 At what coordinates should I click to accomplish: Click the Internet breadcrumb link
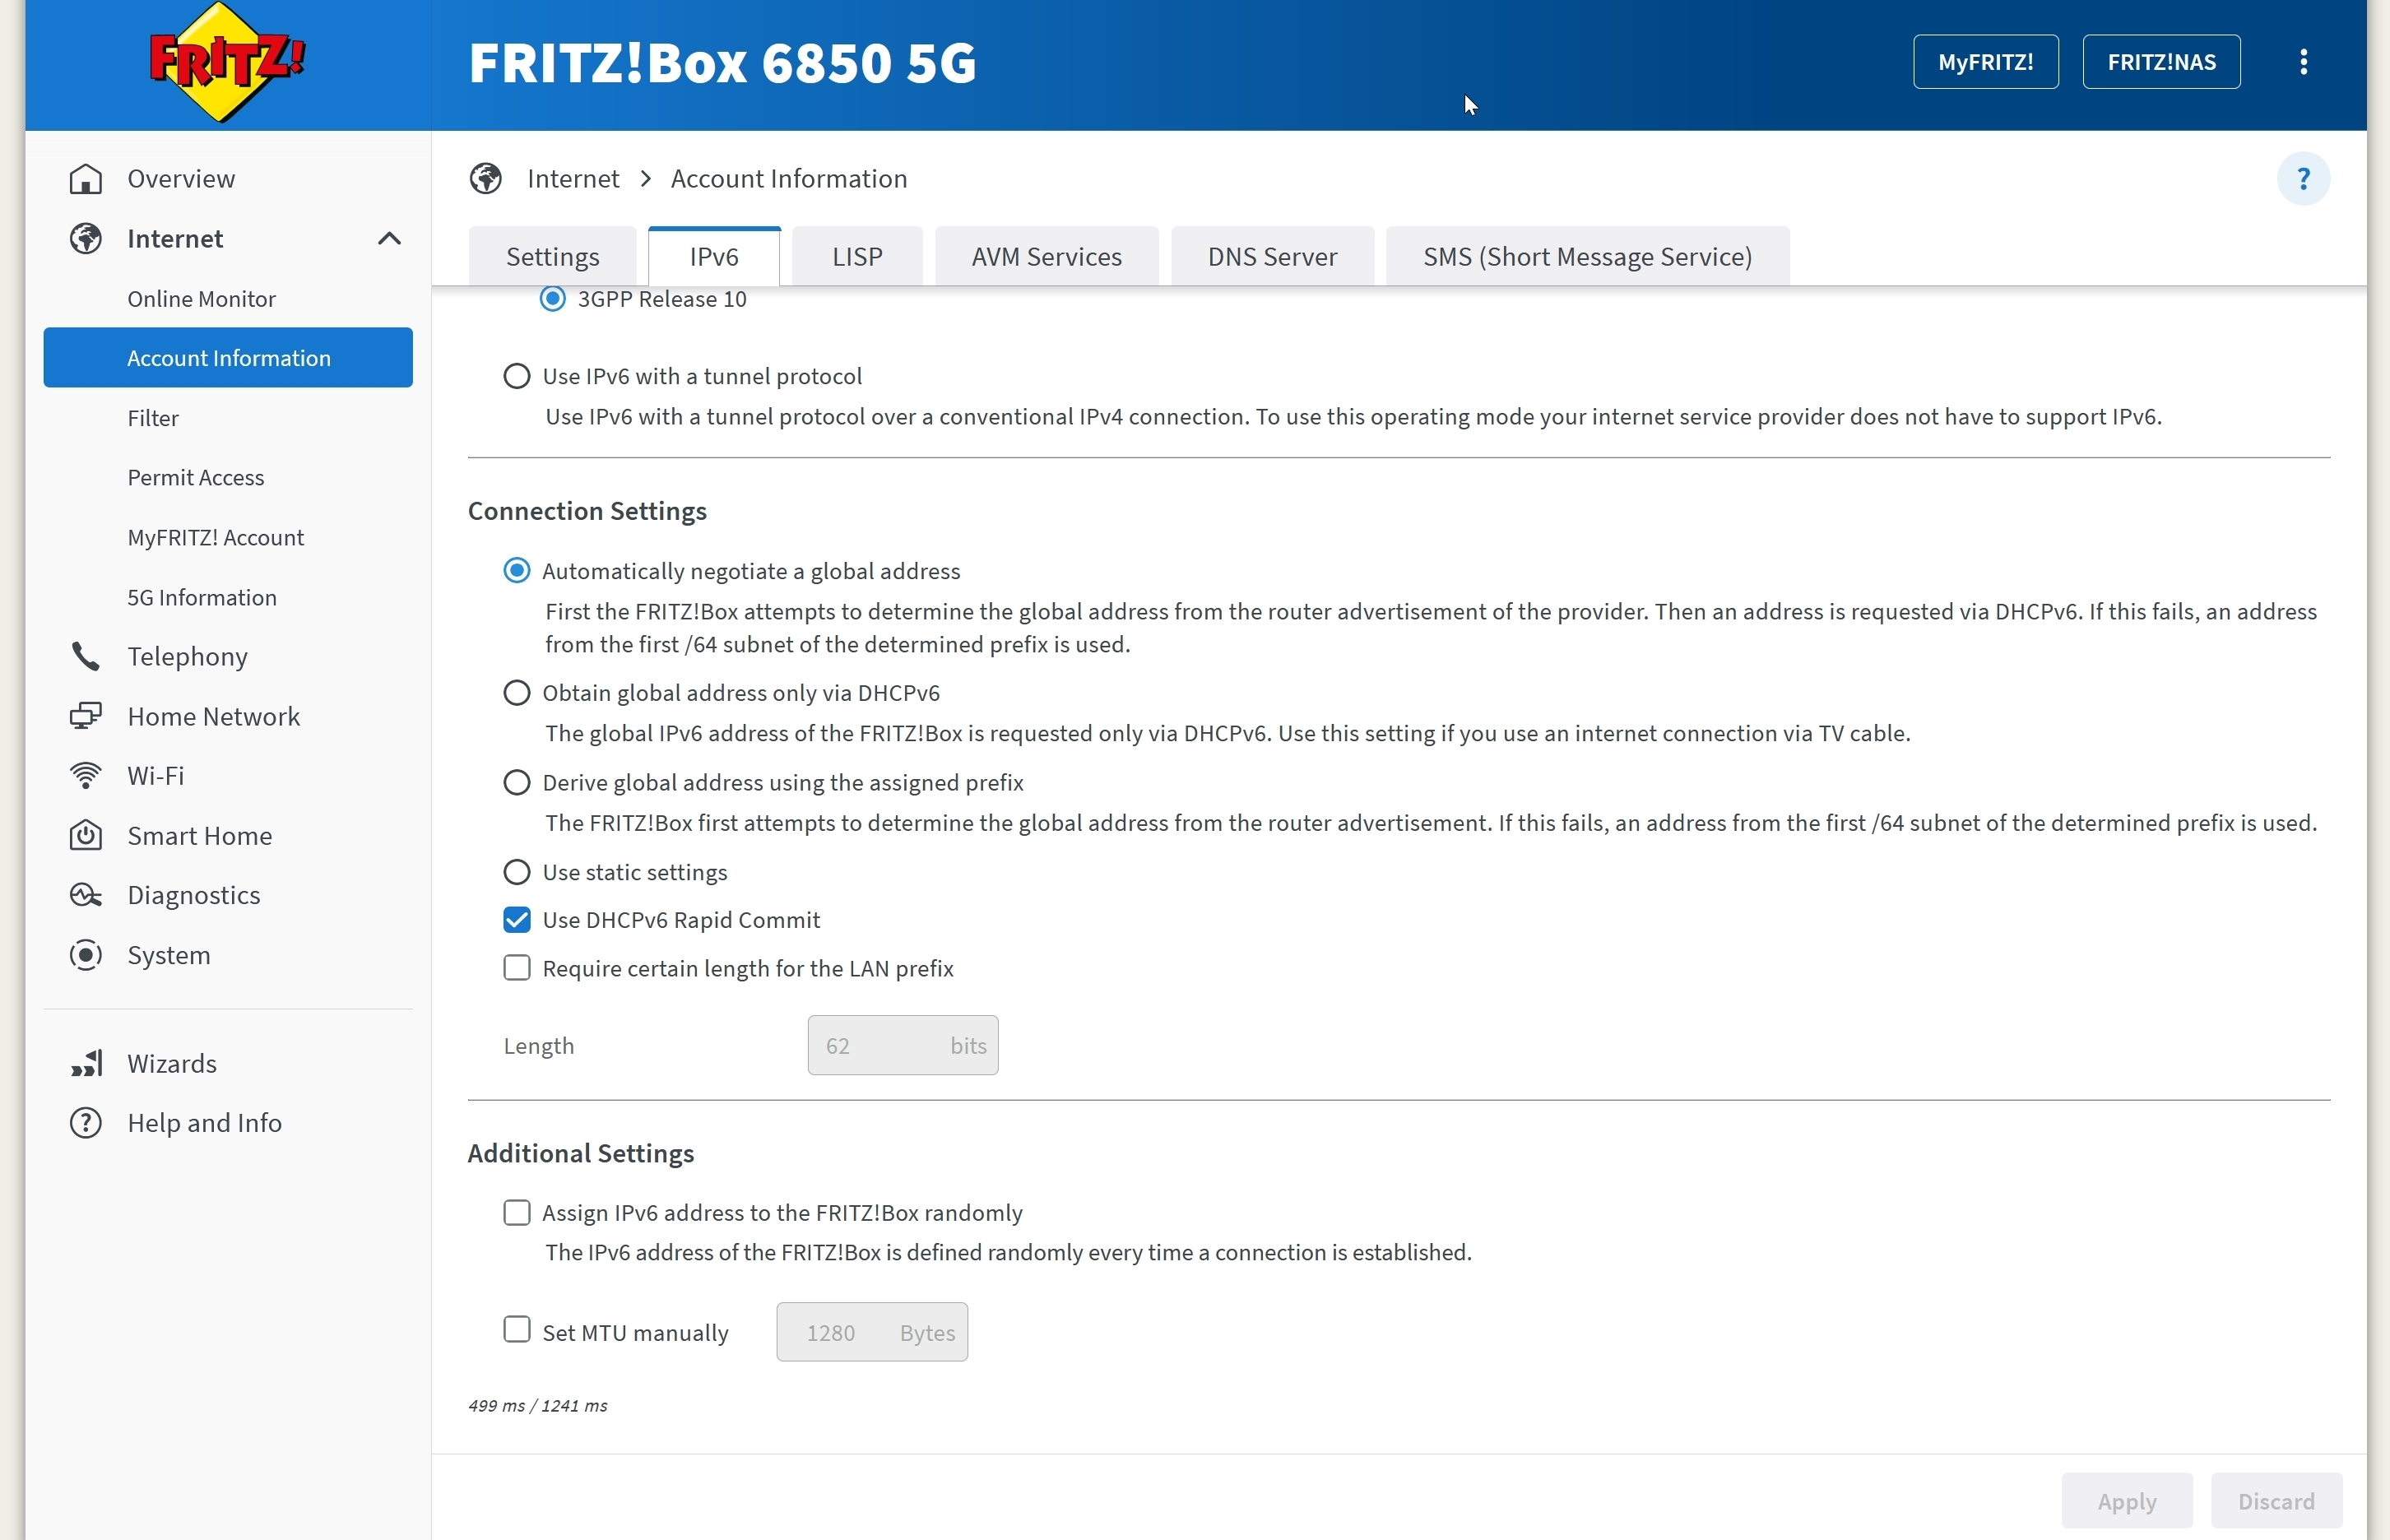click(x=573, y=179)
